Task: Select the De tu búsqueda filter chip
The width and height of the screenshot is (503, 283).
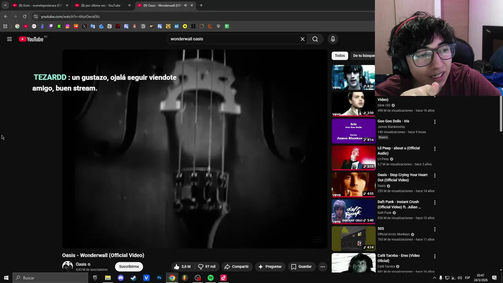Action: 363,55
